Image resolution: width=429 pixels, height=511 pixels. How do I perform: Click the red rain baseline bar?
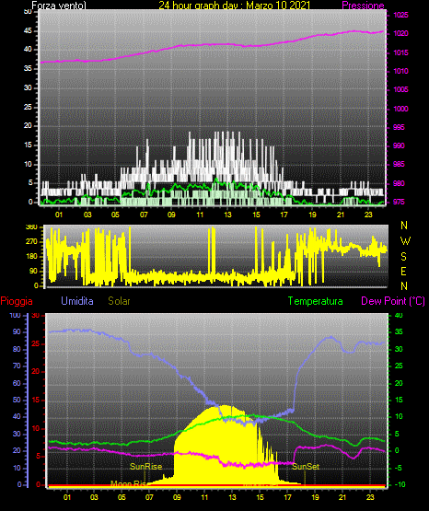click(216, 486)
